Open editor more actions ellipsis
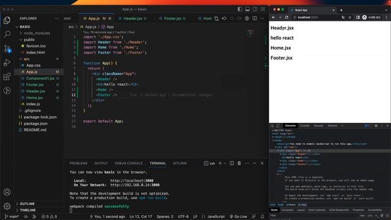 pyautogui.click(x=262, y=18)
